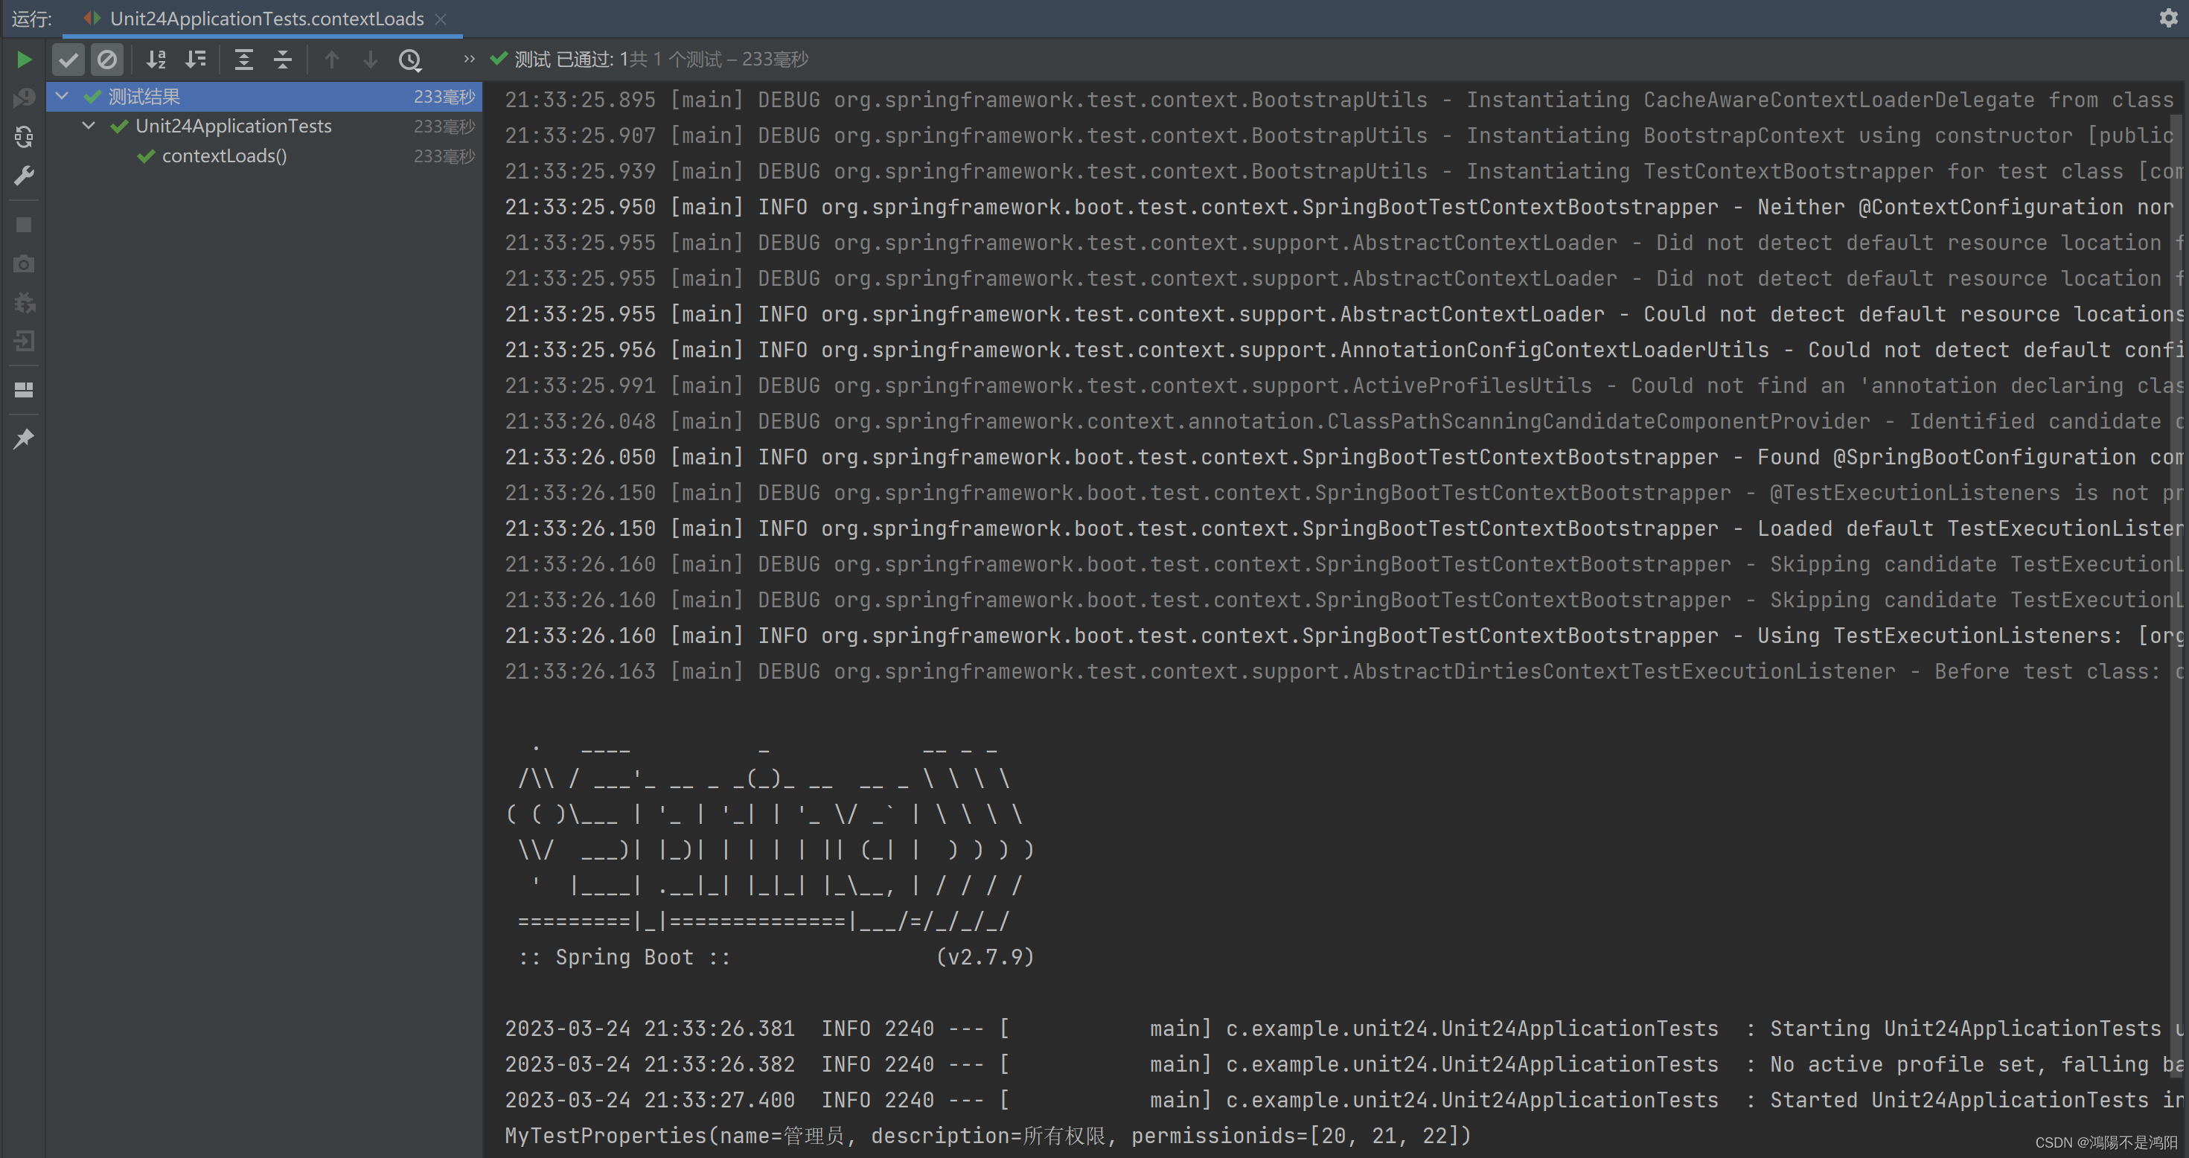Click the toggle auto-test rerun icon
2189x1158 pixels.
24,137
